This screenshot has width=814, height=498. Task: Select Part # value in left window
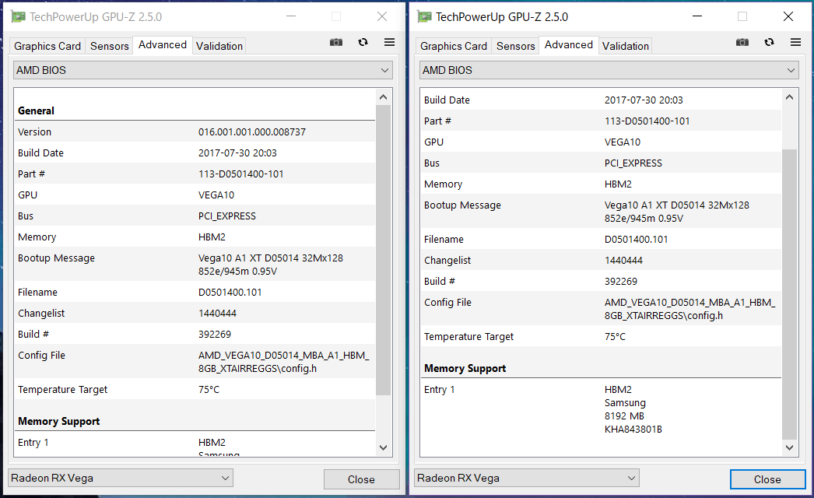[241, 174]
